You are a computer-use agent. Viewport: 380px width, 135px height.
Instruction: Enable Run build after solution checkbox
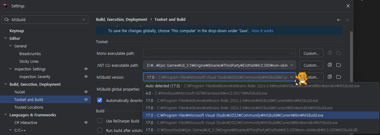point(100,130)
